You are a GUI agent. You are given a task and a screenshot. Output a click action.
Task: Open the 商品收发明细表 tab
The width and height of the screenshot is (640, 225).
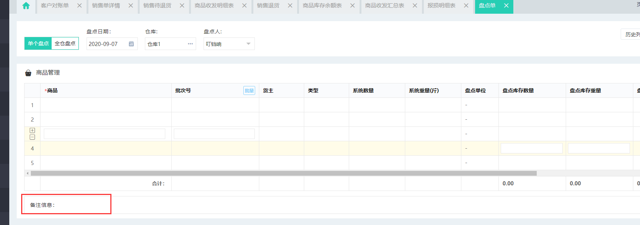(214, 6)
